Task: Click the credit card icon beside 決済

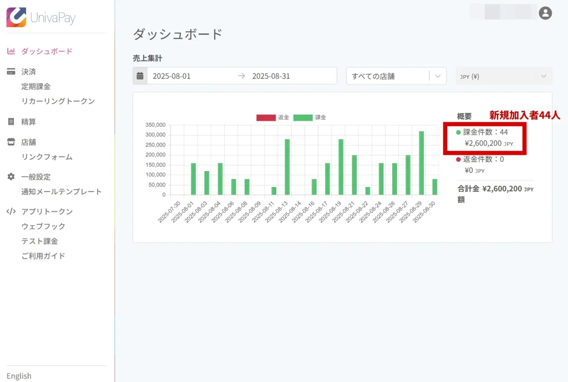Action: [11, 72]
